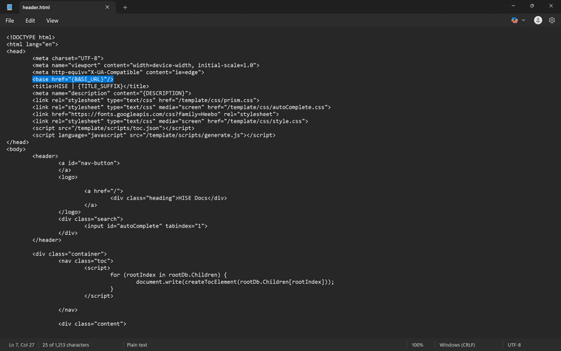Image resolution: width=561 pixels, height=351 pixels.
Task: Click the autoComplete.css stylesheet line
Action: (x=182, y=107)
